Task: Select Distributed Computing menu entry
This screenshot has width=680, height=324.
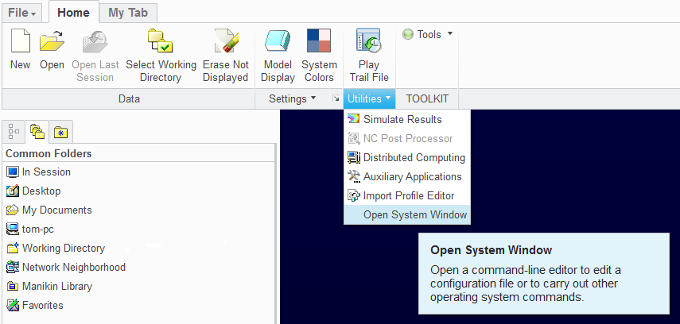Action: (x=406, y=158)
